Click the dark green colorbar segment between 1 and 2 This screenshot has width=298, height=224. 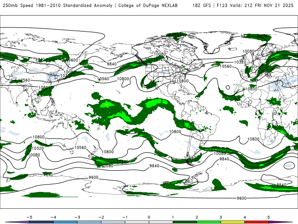185,222
